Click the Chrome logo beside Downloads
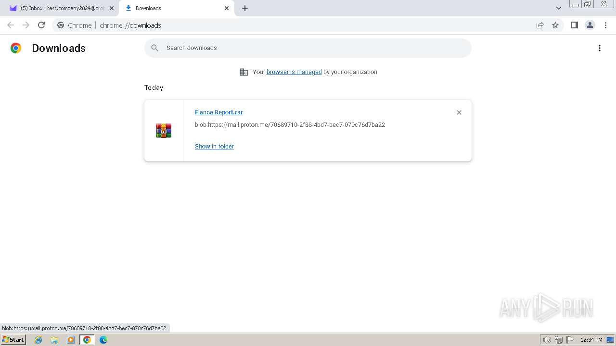The width and height of the screenshot is (616, 346). coord(16,48)
